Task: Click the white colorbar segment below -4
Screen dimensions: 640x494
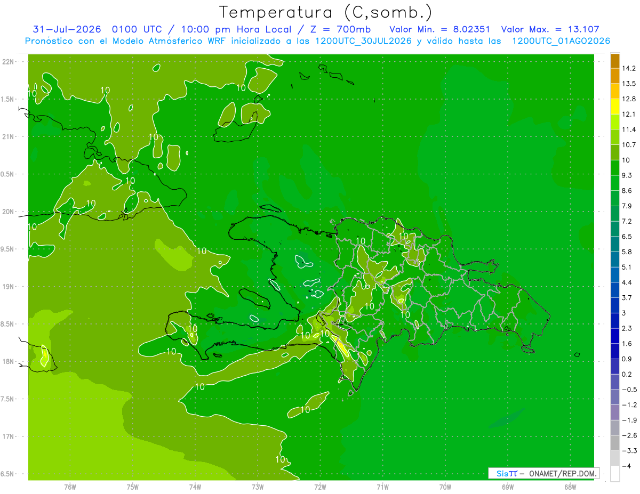Action: tap(615, 474)
